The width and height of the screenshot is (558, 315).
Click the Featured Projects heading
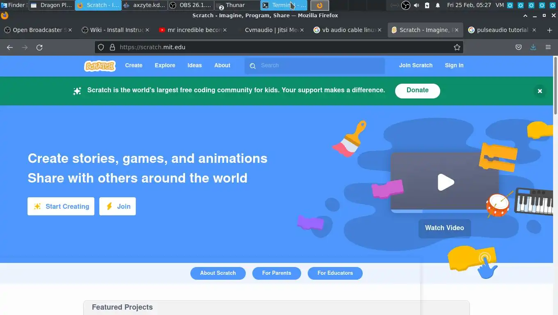tap(122, 307)
